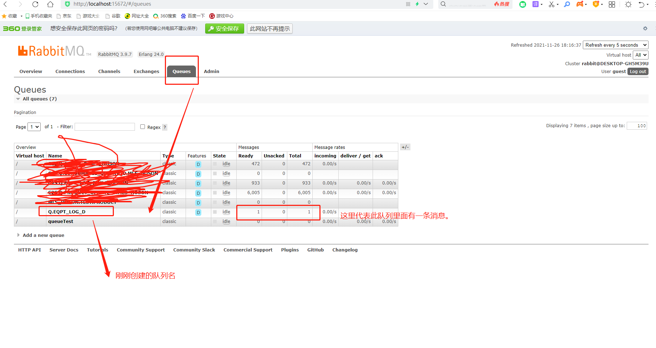The height and width of the screenshot is (348, 656).
Task: Open the GitHub footer link
Action: (x=316, y=250)
